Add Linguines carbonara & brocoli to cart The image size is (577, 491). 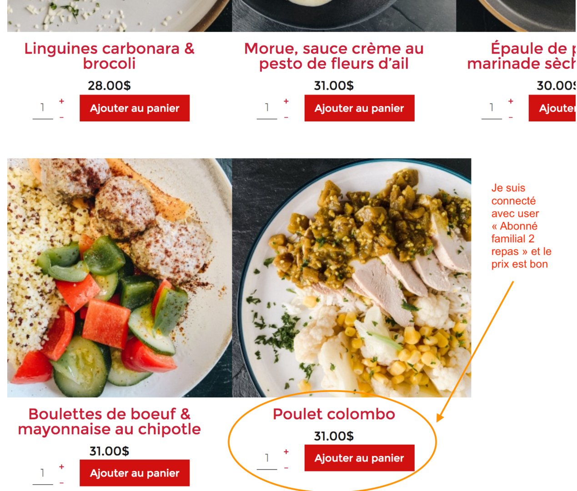pos(135,108)
